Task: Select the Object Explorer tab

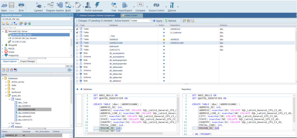Action: (x=10, y=61)
